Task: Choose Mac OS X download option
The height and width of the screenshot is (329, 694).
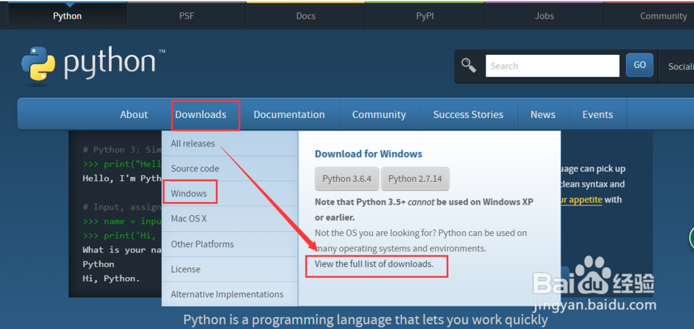Action: (x=189, y=219)
